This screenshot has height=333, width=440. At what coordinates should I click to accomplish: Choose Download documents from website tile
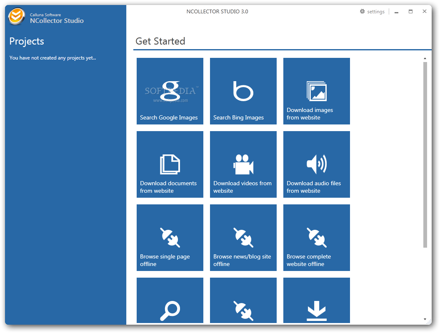click(170, 164)
